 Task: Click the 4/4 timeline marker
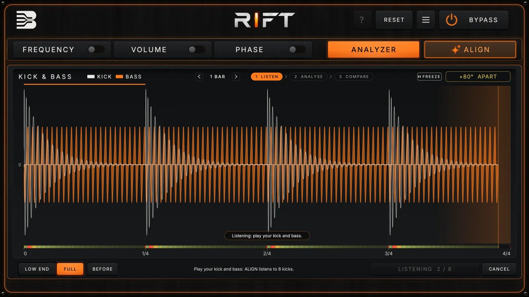[507, 253]
